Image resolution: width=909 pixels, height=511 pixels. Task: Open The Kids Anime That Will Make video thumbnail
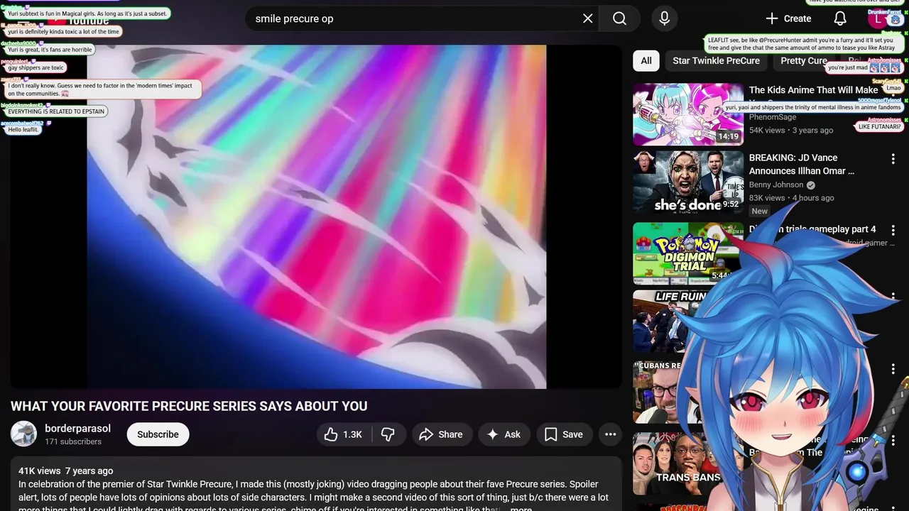pos(688,114)
